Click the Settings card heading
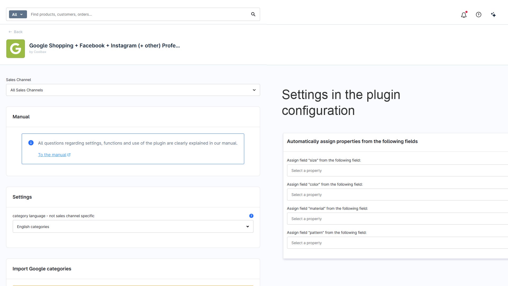 point(22,197)
